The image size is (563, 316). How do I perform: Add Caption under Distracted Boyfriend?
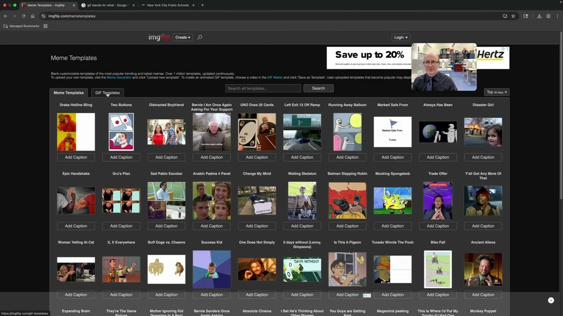tap(166, 157)
